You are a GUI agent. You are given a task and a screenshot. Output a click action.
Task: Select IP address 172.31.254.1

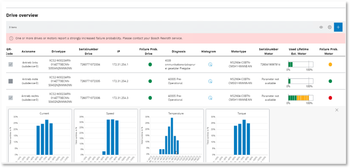pos(120,64)
